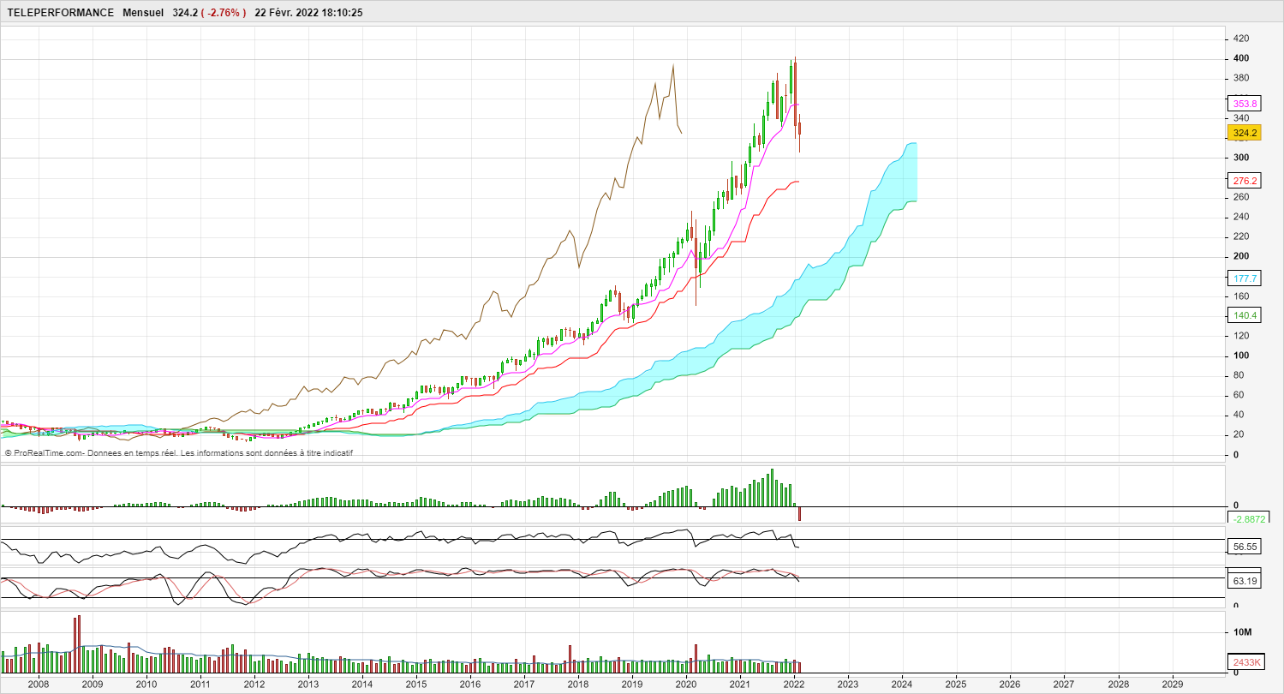Click the 2022 year label on time axis
Screen dimensions: 1284x694
(794, 685)
